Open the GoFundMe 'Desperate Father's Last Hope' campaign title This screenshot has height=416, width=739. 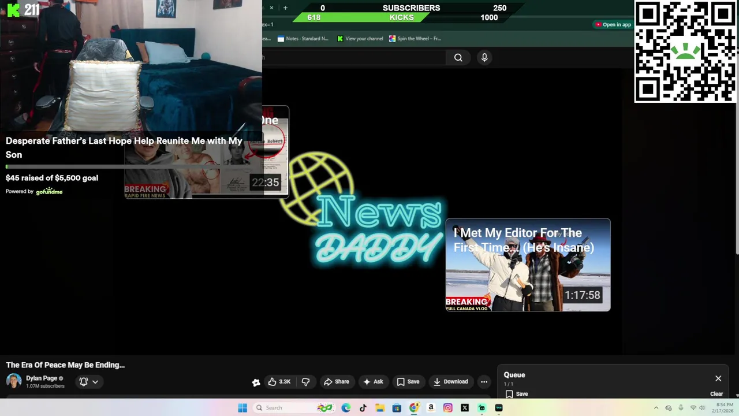[124, 147]
